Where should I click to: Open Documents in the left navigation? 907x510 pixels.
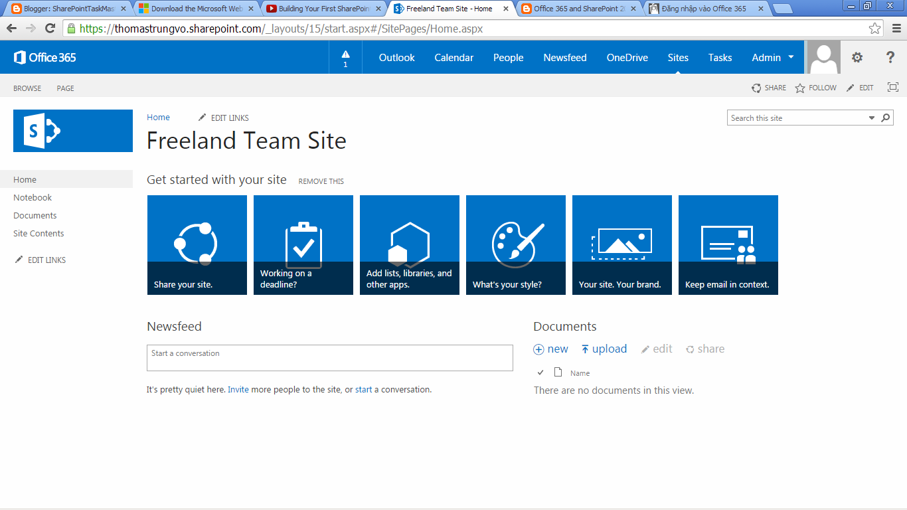35,215
